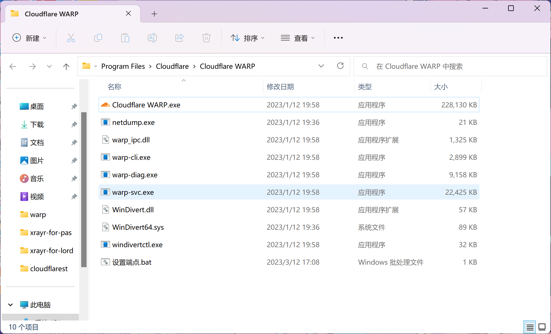Share warp-svc.exe with the share icon
Viewport: 551px width, 334px height.
[179, 38]
